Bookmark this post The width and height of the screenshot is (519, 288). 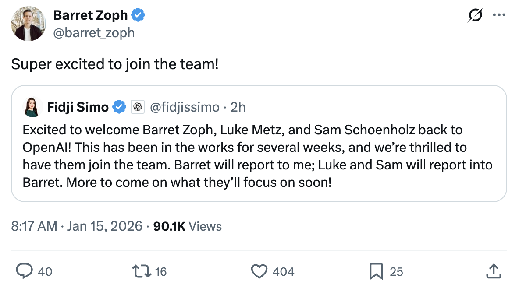pyautogui.click(x=376, y=271)
